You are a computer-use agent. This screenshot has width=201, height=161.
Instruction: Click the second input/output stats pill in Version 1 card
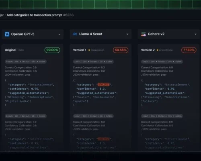click(x=93, y=116)
